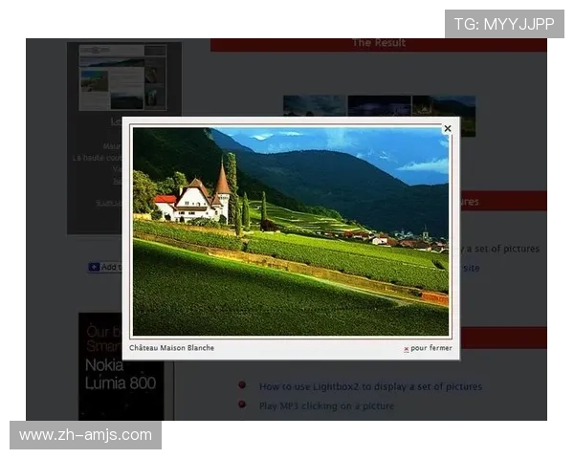Click the www.zh-amjs.com watermark label

coord(86,435)
